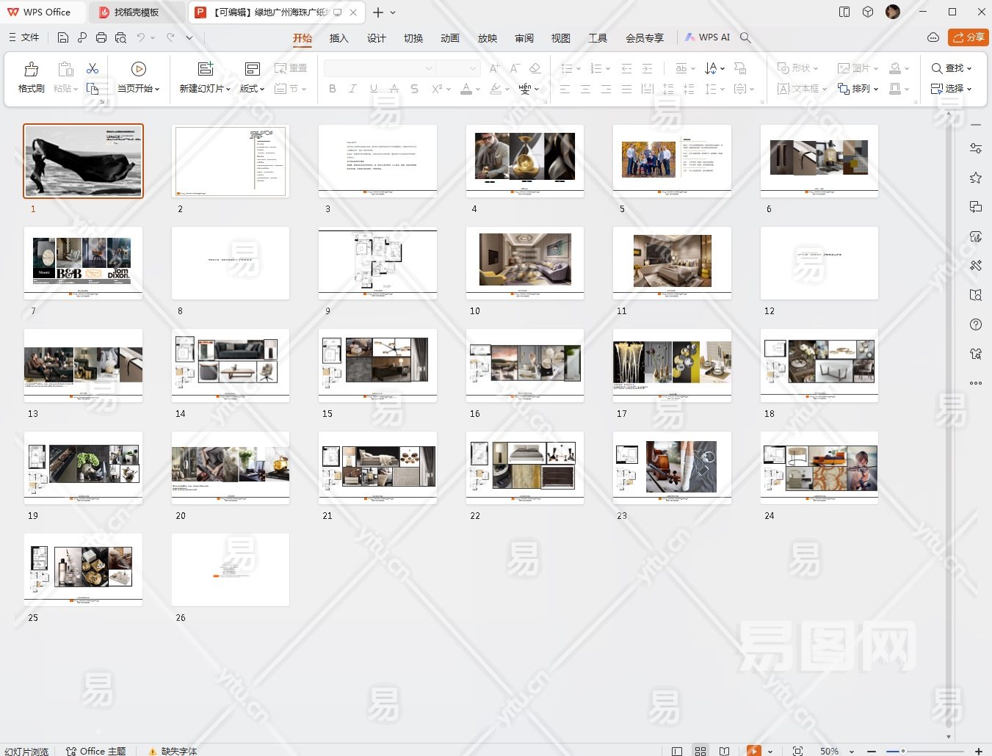
Task: Toggle slide sorter grid view button
Action: pyautogui.click(x=700, y=751)
